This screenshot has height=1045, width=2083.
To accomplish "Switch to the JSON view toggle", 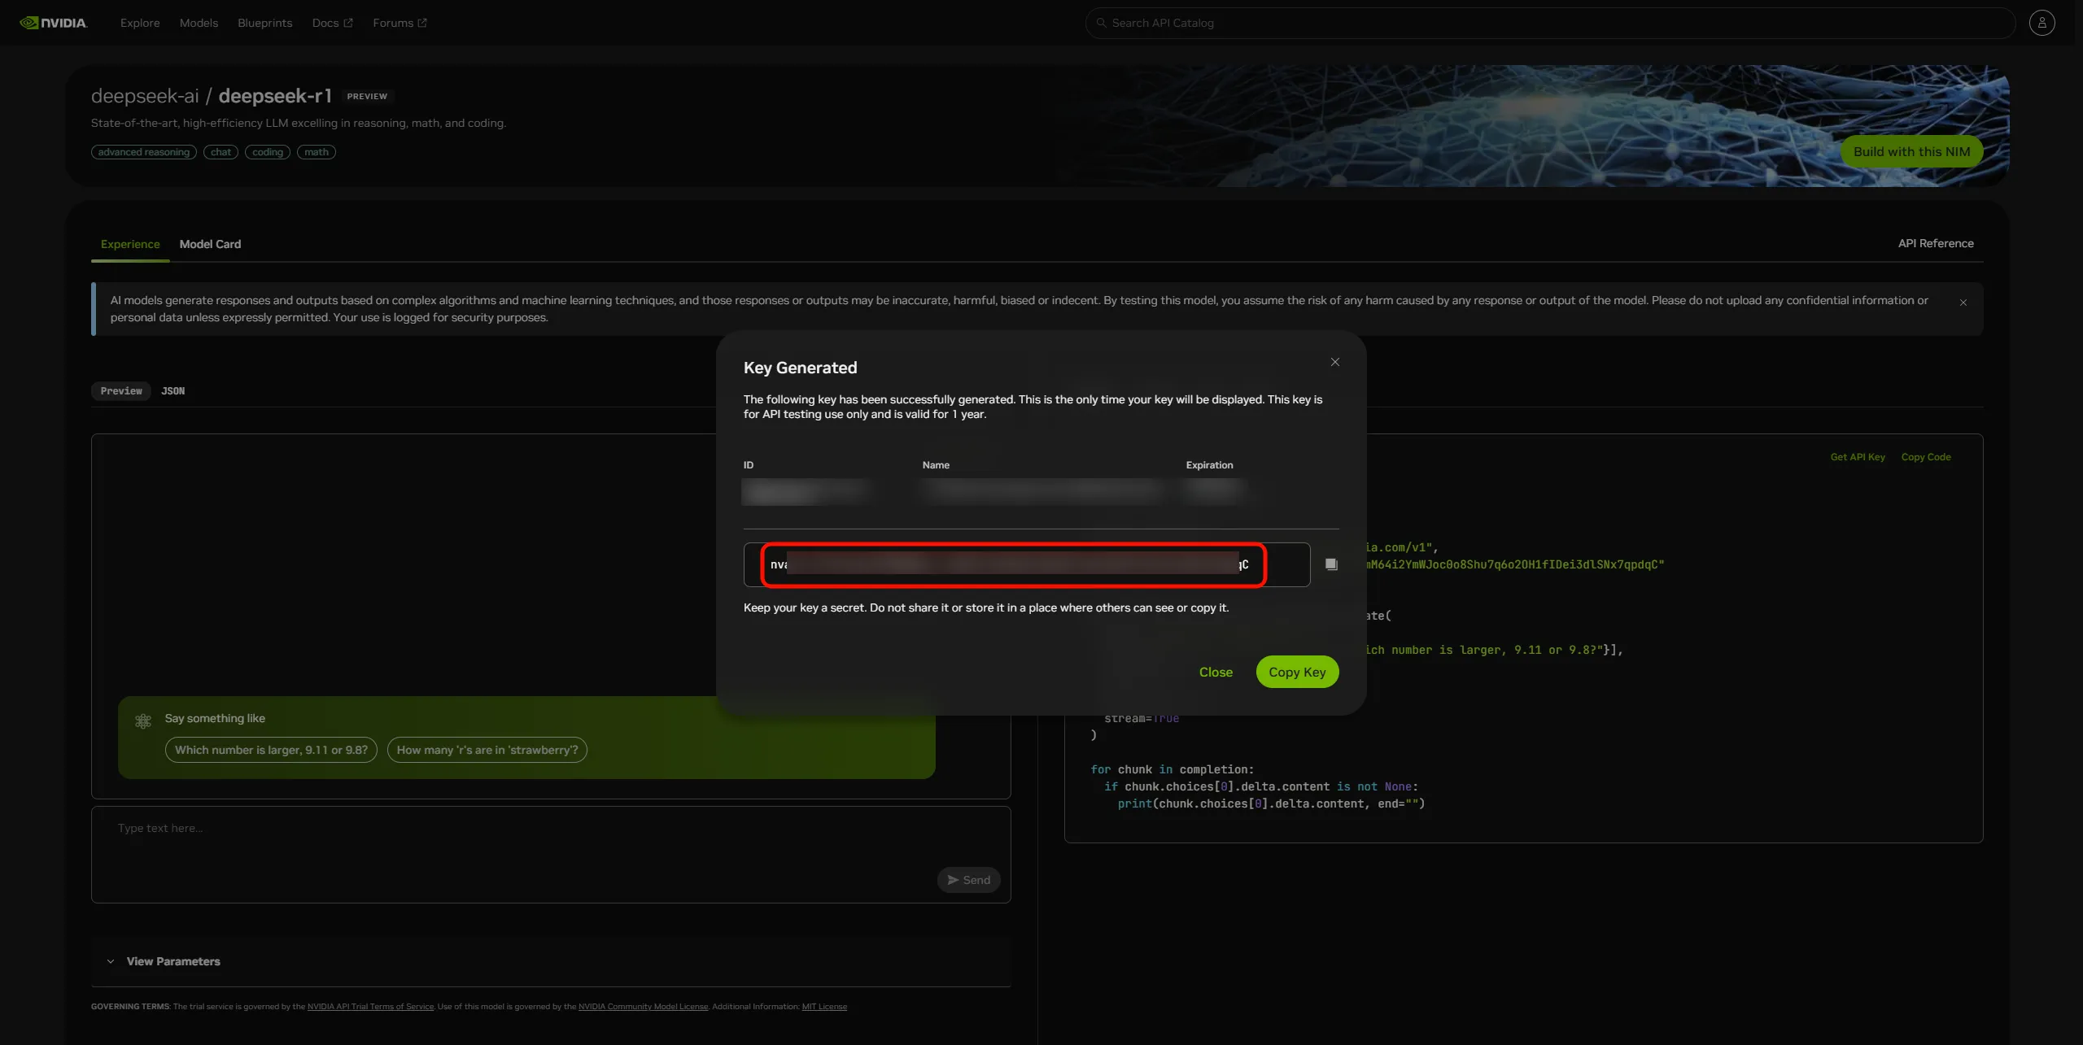I will click(172, 391).
